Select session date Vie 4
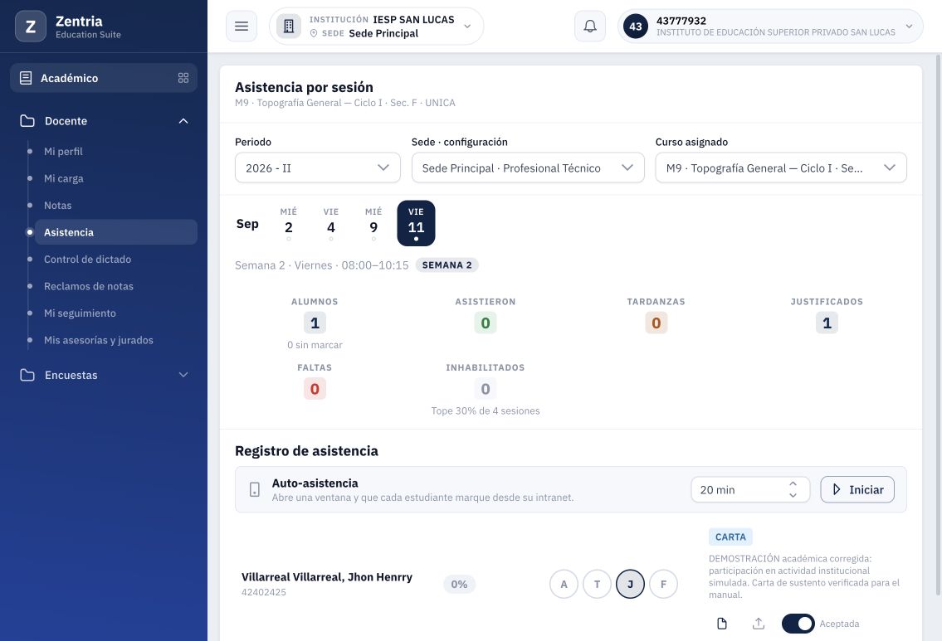The image size is (942, 641). (x=331, y=223)
